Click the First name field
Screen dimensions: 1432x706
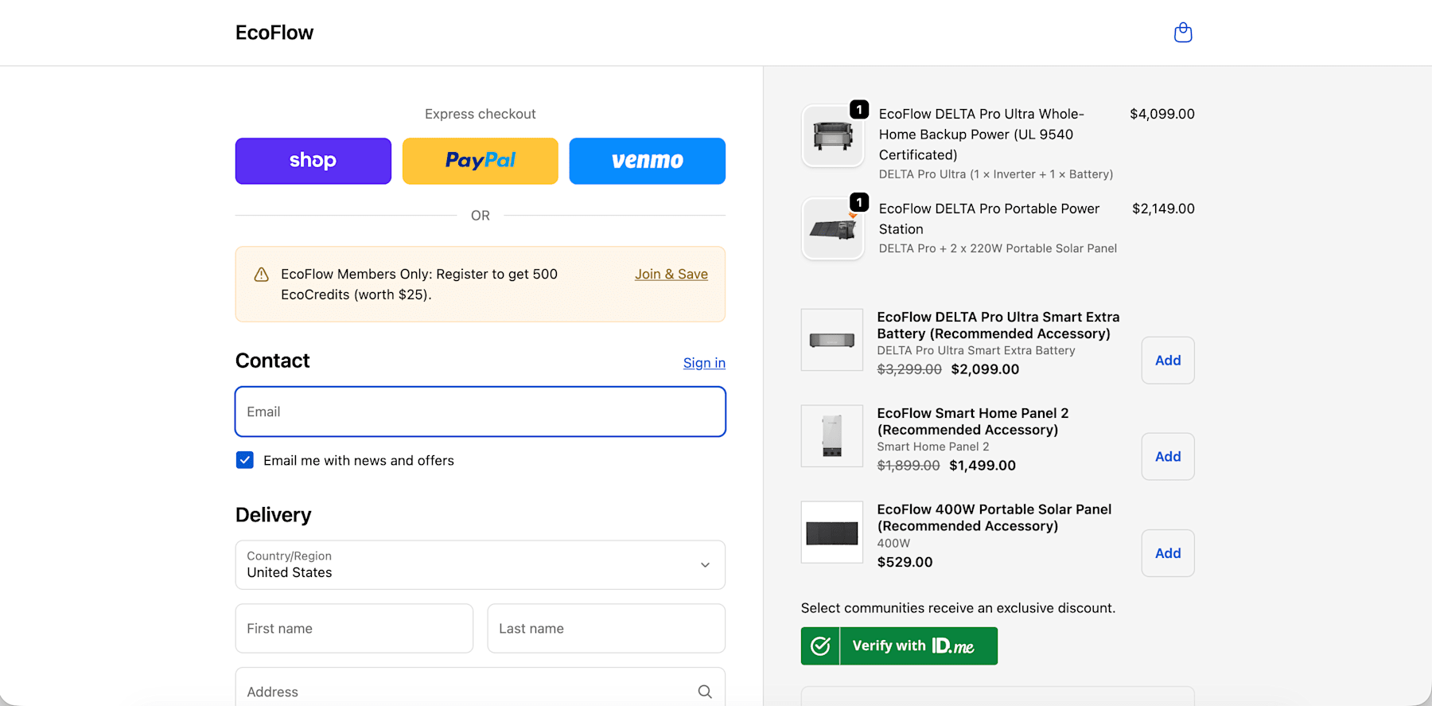tap(354, 629)
